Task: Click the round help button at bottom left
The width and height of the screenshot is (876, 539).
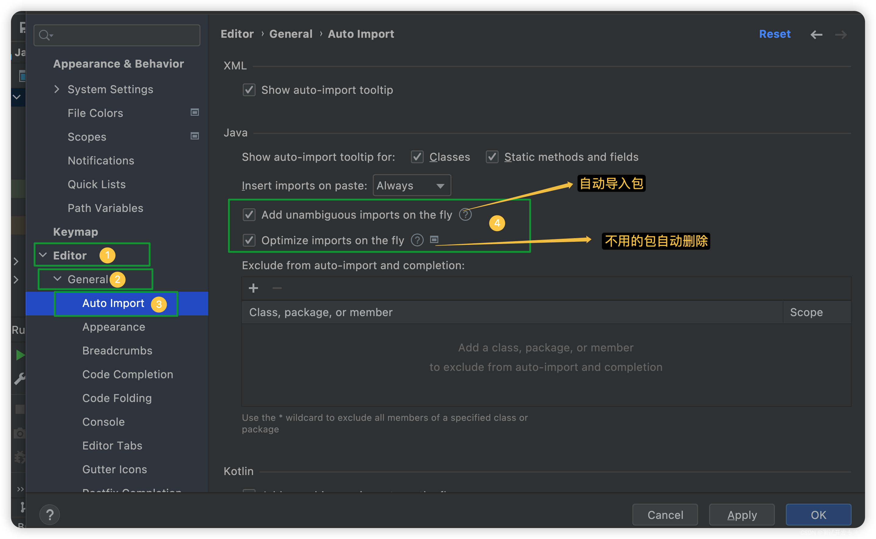Action: [50, 514]
